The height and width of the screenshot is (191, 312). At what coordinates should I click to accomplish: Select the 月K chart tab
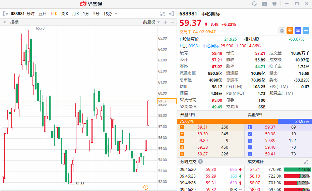point(75,14)
